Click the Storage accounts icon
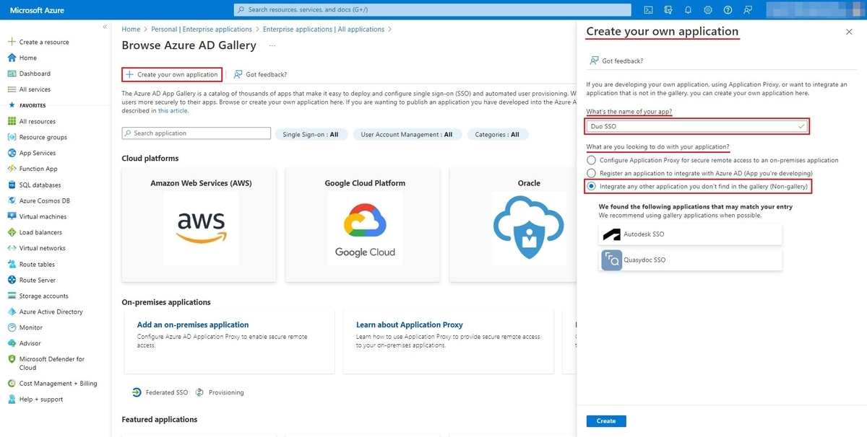The height and width of the screenshot is (437, 867). pyautogui.click(x=12, y=296)
